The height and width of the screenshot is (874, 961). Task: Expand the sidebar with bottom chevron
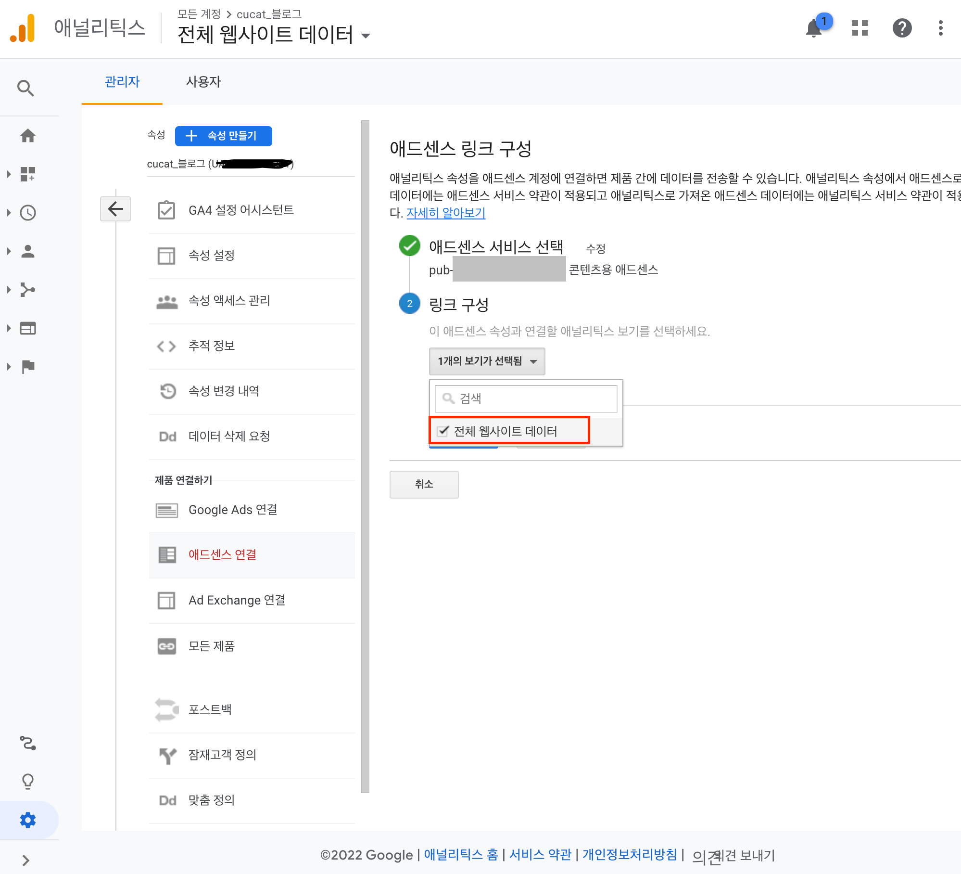click(26, 860)
